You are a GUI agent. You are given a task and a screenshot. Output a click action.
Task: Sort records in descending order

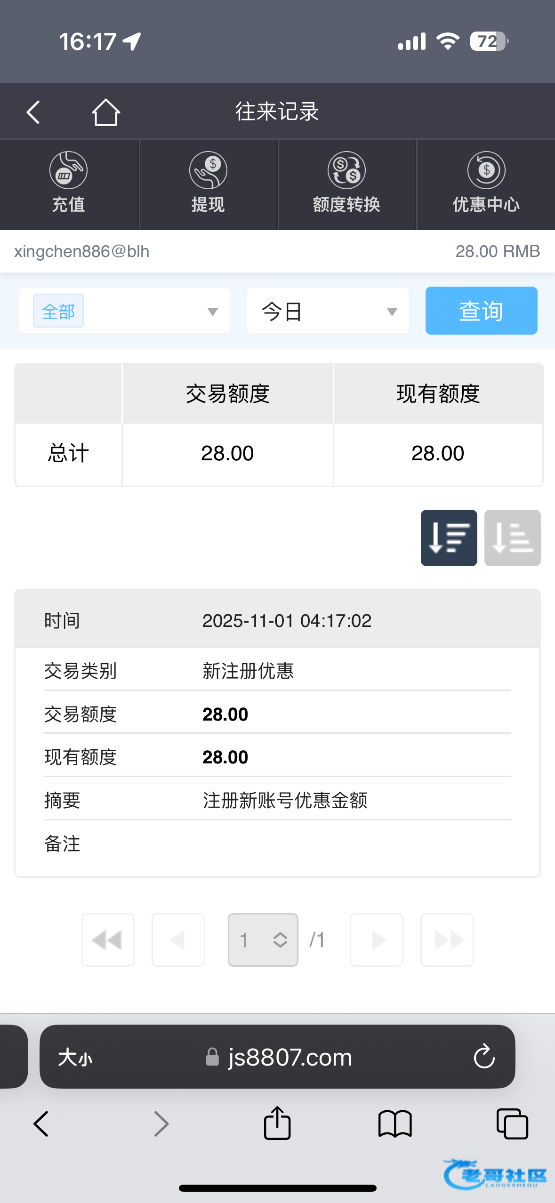tap(449, 537)
